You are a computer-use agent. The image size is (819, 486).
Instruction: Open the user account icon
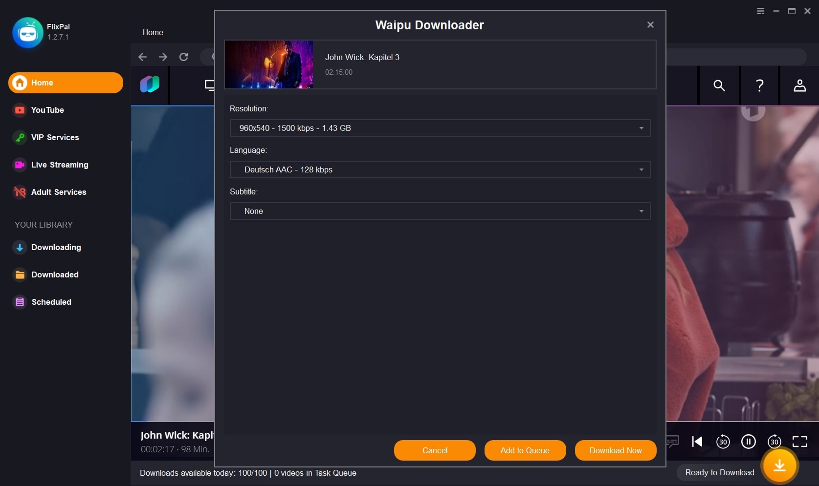tap(799, 85)
